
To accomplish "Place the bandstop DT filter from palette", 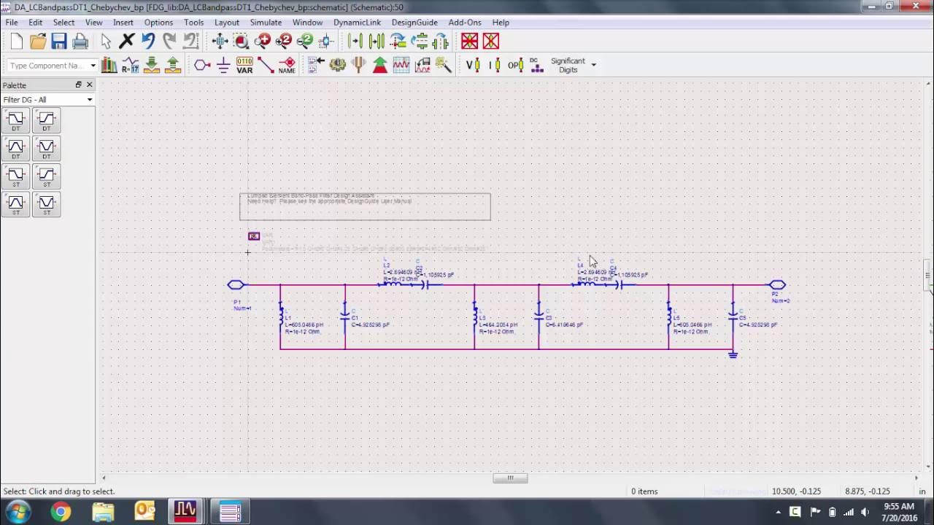I will tap(47, 148).
